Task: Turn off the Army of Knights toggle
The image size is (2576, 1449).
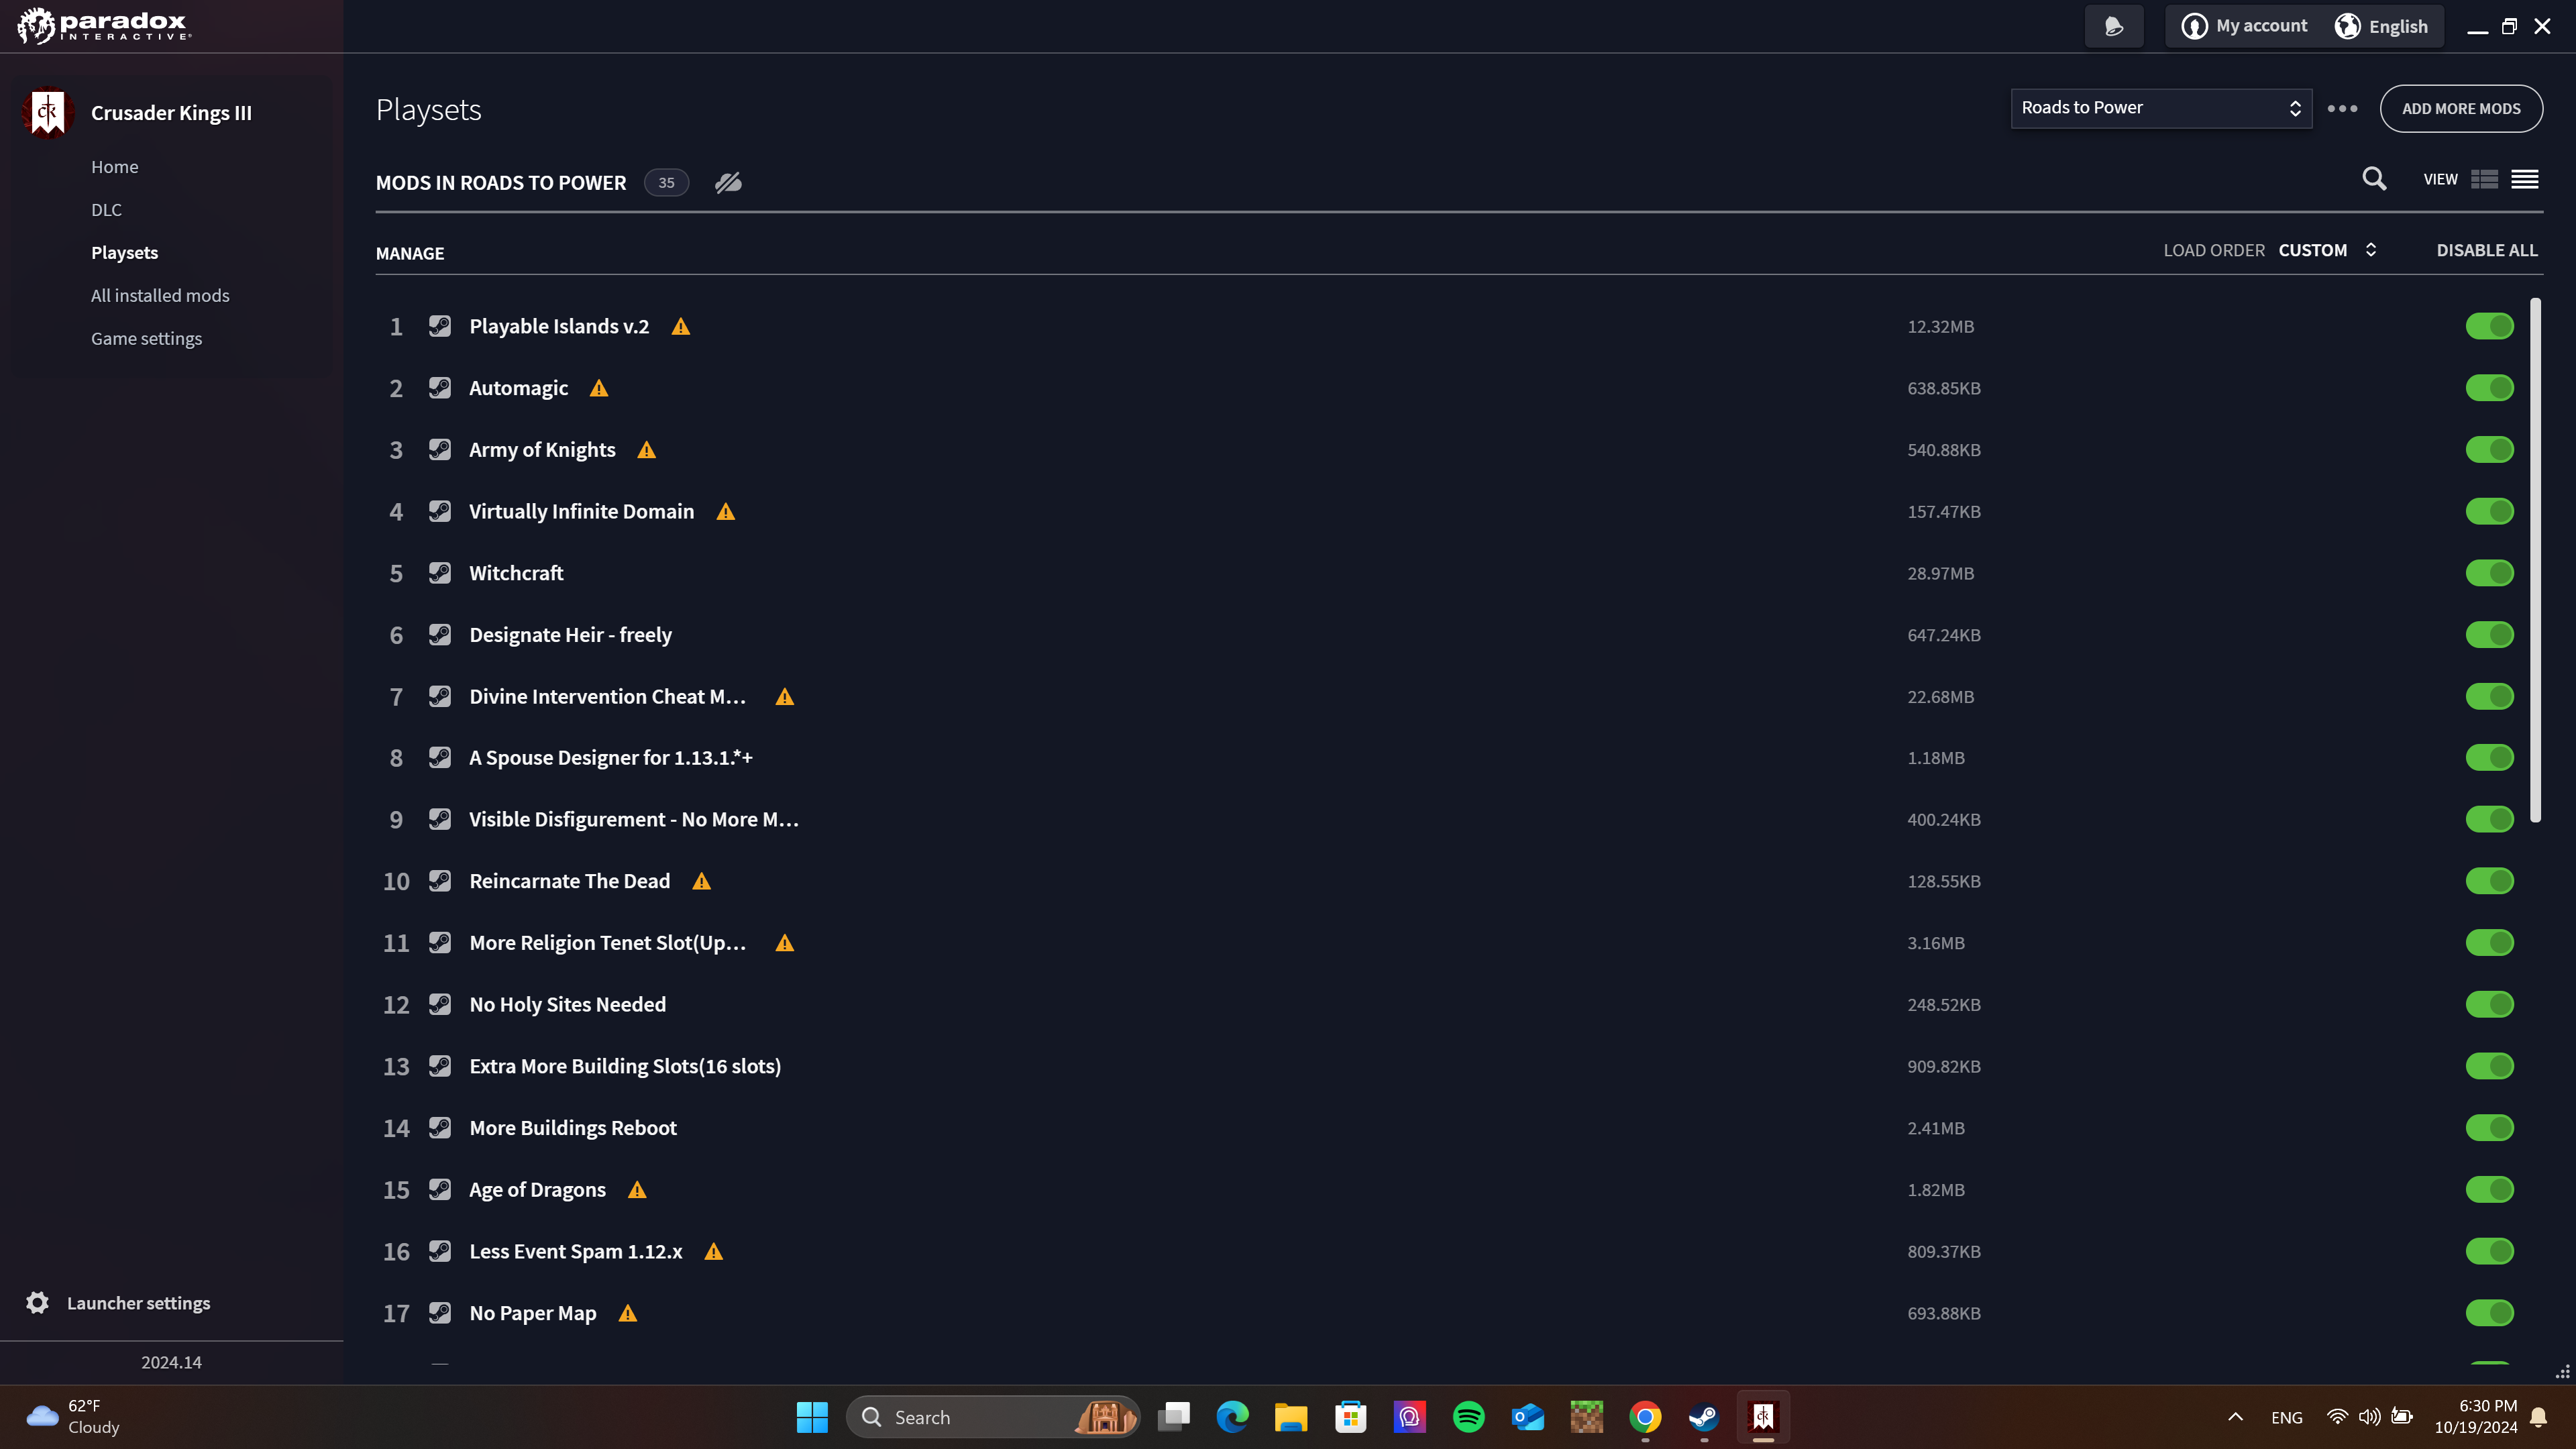Action: click(x=2489, y=450)
